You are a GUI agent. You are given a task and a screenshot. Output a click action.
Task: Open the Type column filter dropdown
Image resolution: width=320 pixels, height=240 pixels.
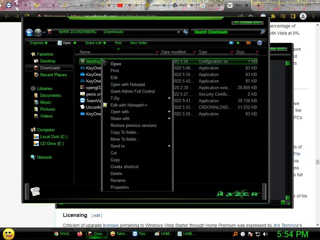[x=232, y=52]
